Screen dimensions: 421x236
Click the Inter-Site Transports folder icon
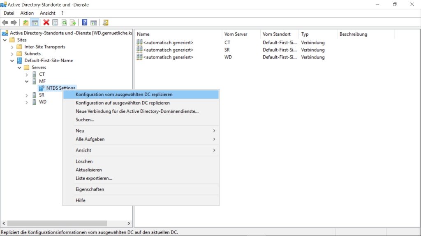(19, 47)
